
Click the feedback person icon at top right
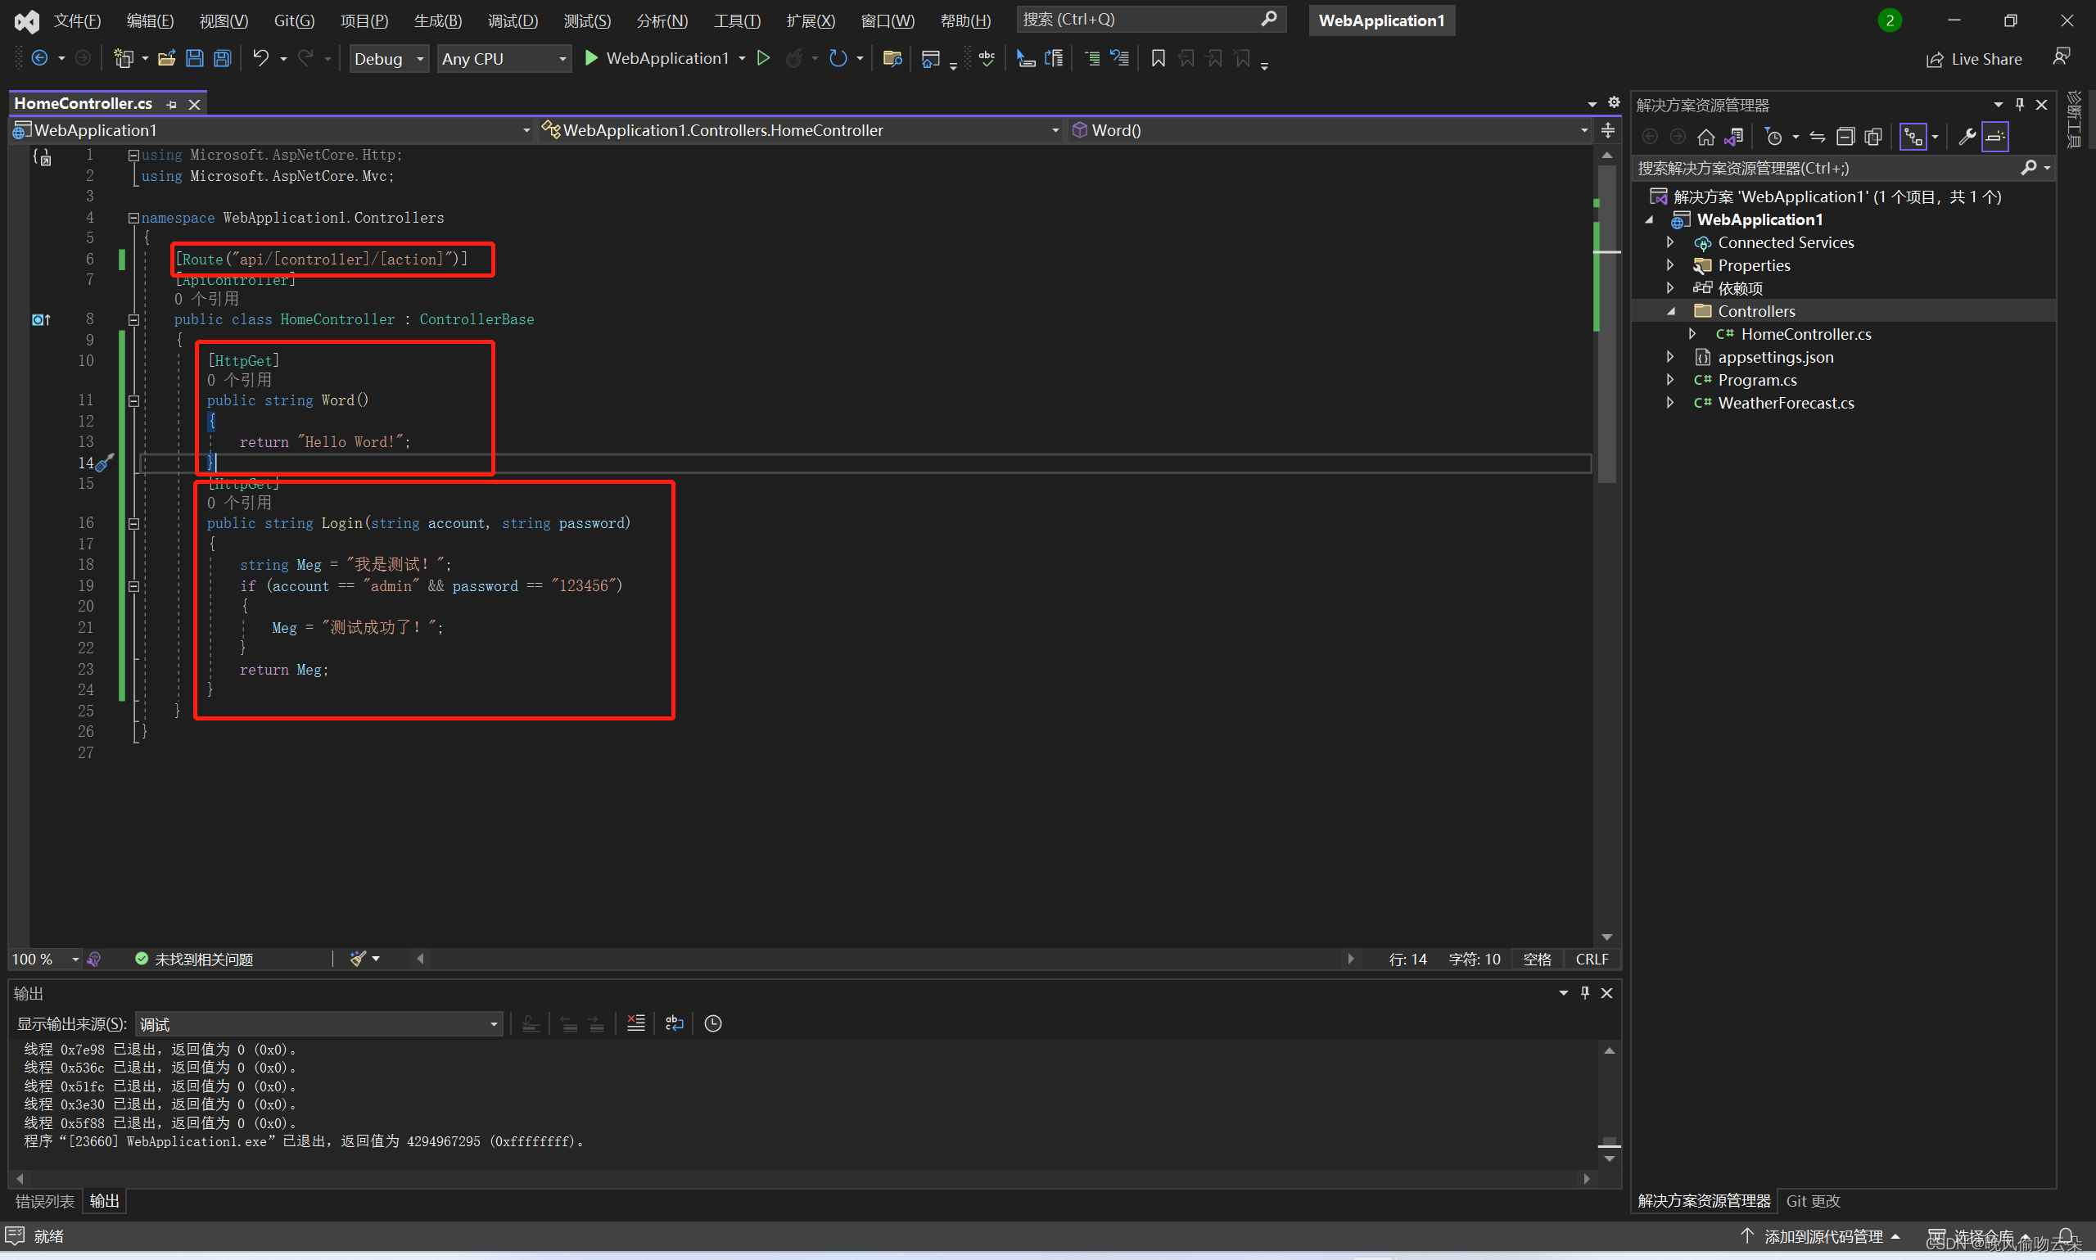point(2061,56)
